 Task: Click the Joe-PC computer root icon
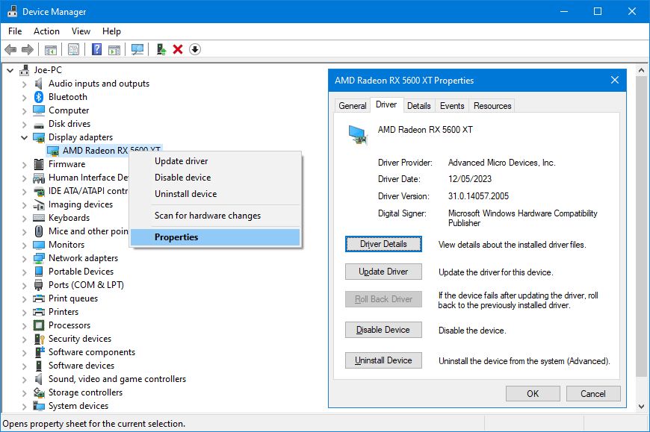click(x=25, y=70)
